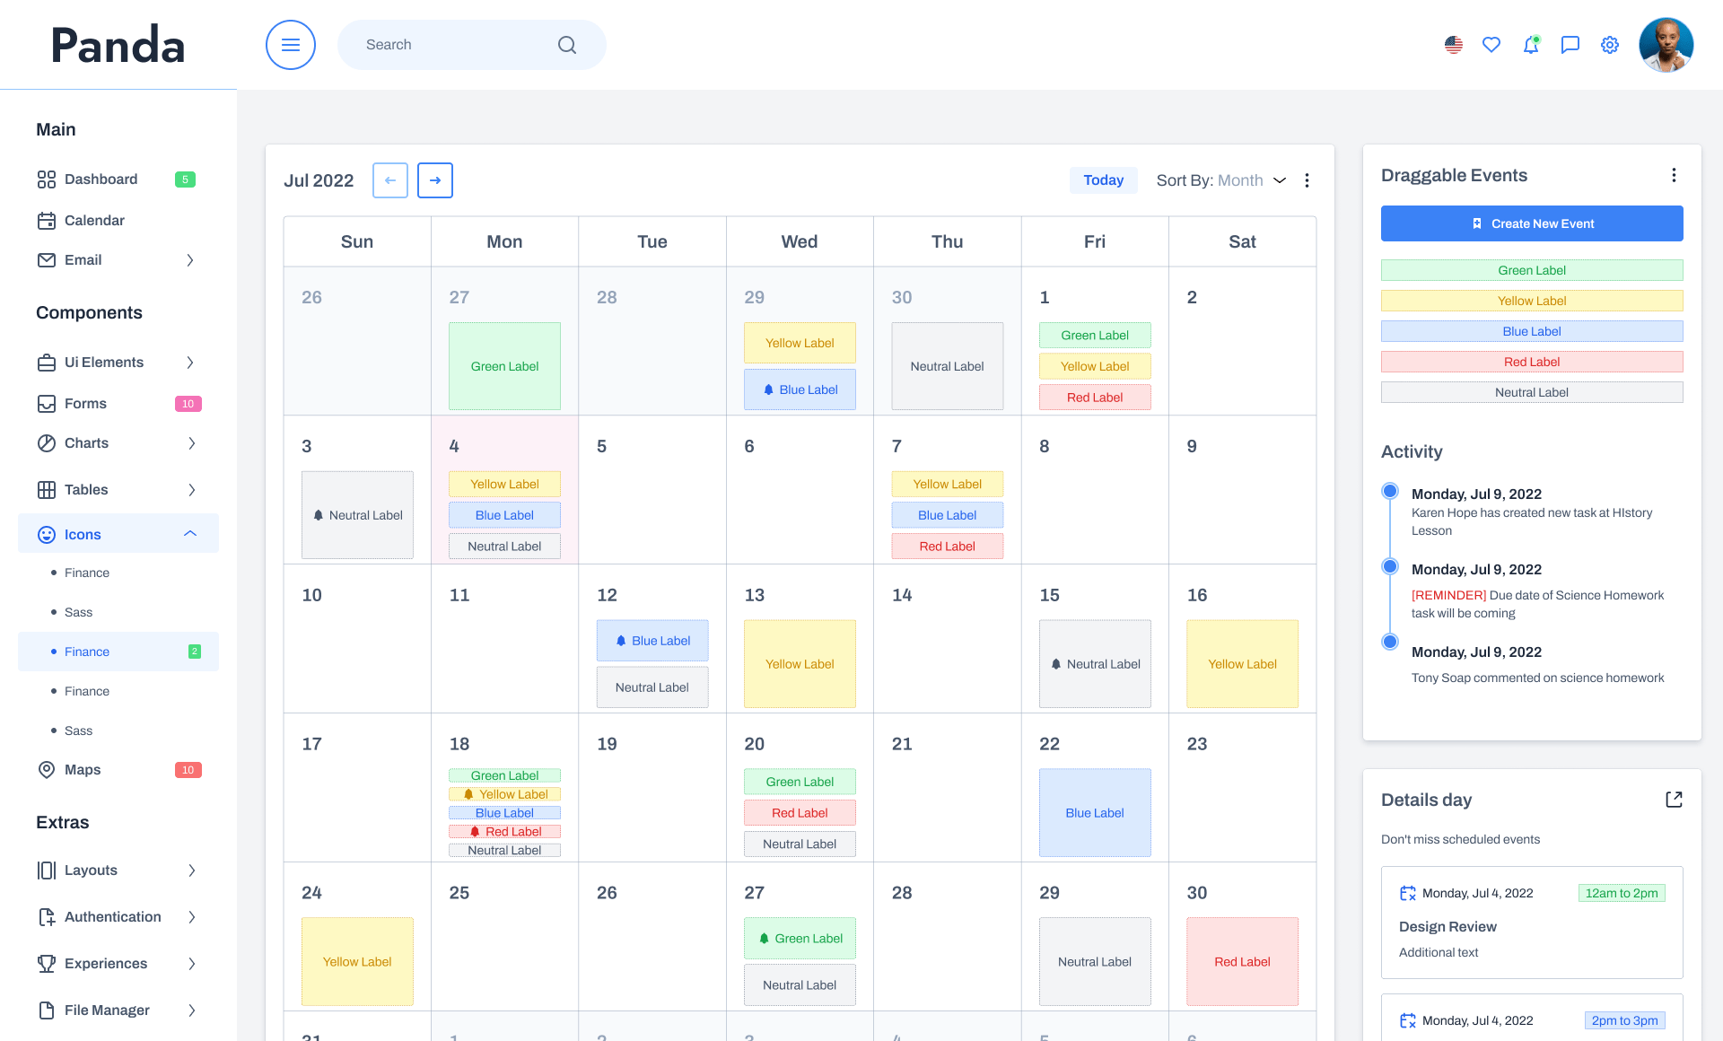
Task: Click the calendar kebab options icon
Action: click(x=1307, y=180)
